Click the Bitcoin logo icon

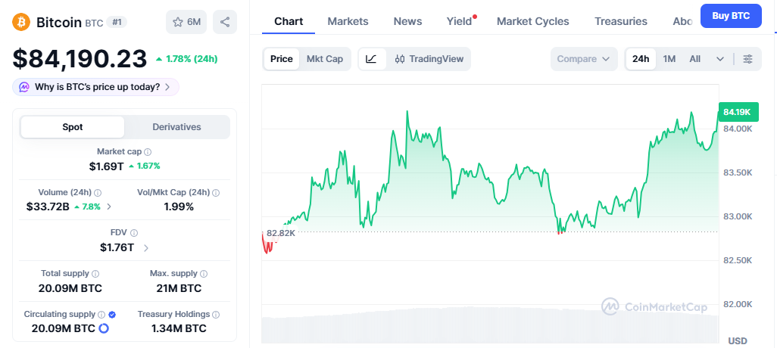pyautogui.click(x=22, y=22)
